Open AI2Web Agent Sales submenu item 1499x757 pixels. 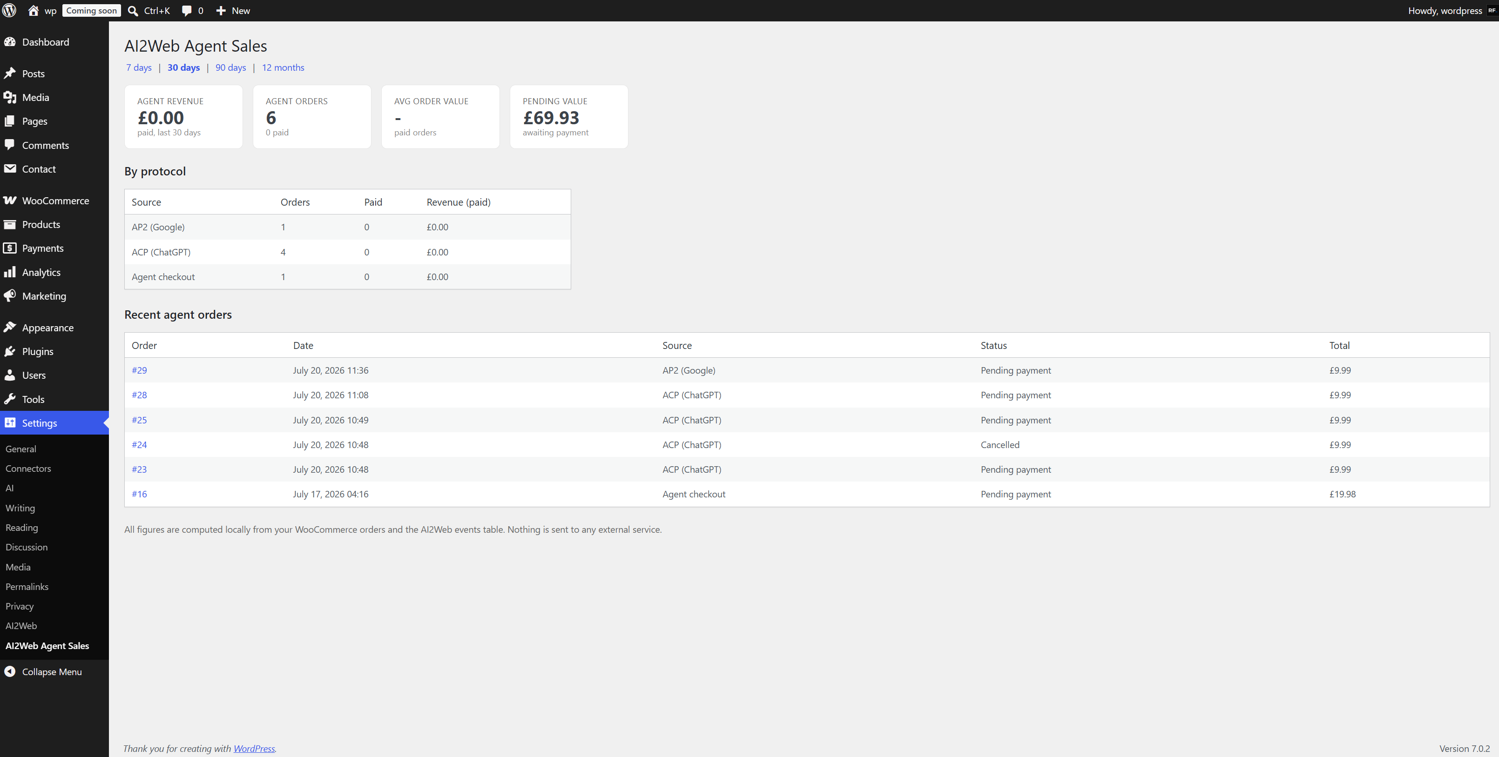point(47,646)
